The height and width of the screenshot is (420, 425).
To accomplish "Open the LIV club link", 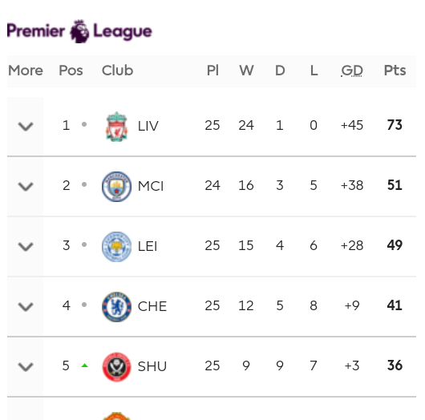I will coord(148,126).
